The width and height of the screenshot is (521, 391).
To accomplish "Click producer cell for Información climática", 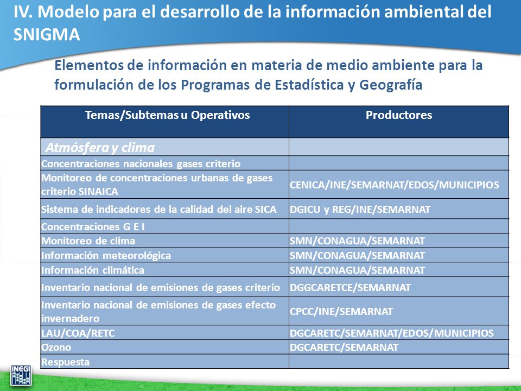I will click(x=399, y=270).
